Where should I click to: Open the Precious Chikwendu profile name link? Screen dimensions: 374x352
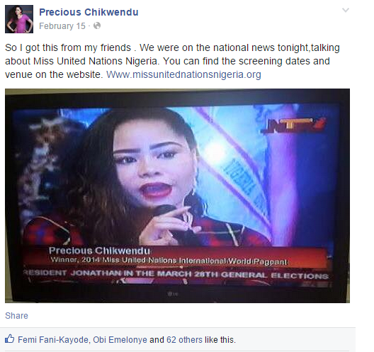[89, 12]
